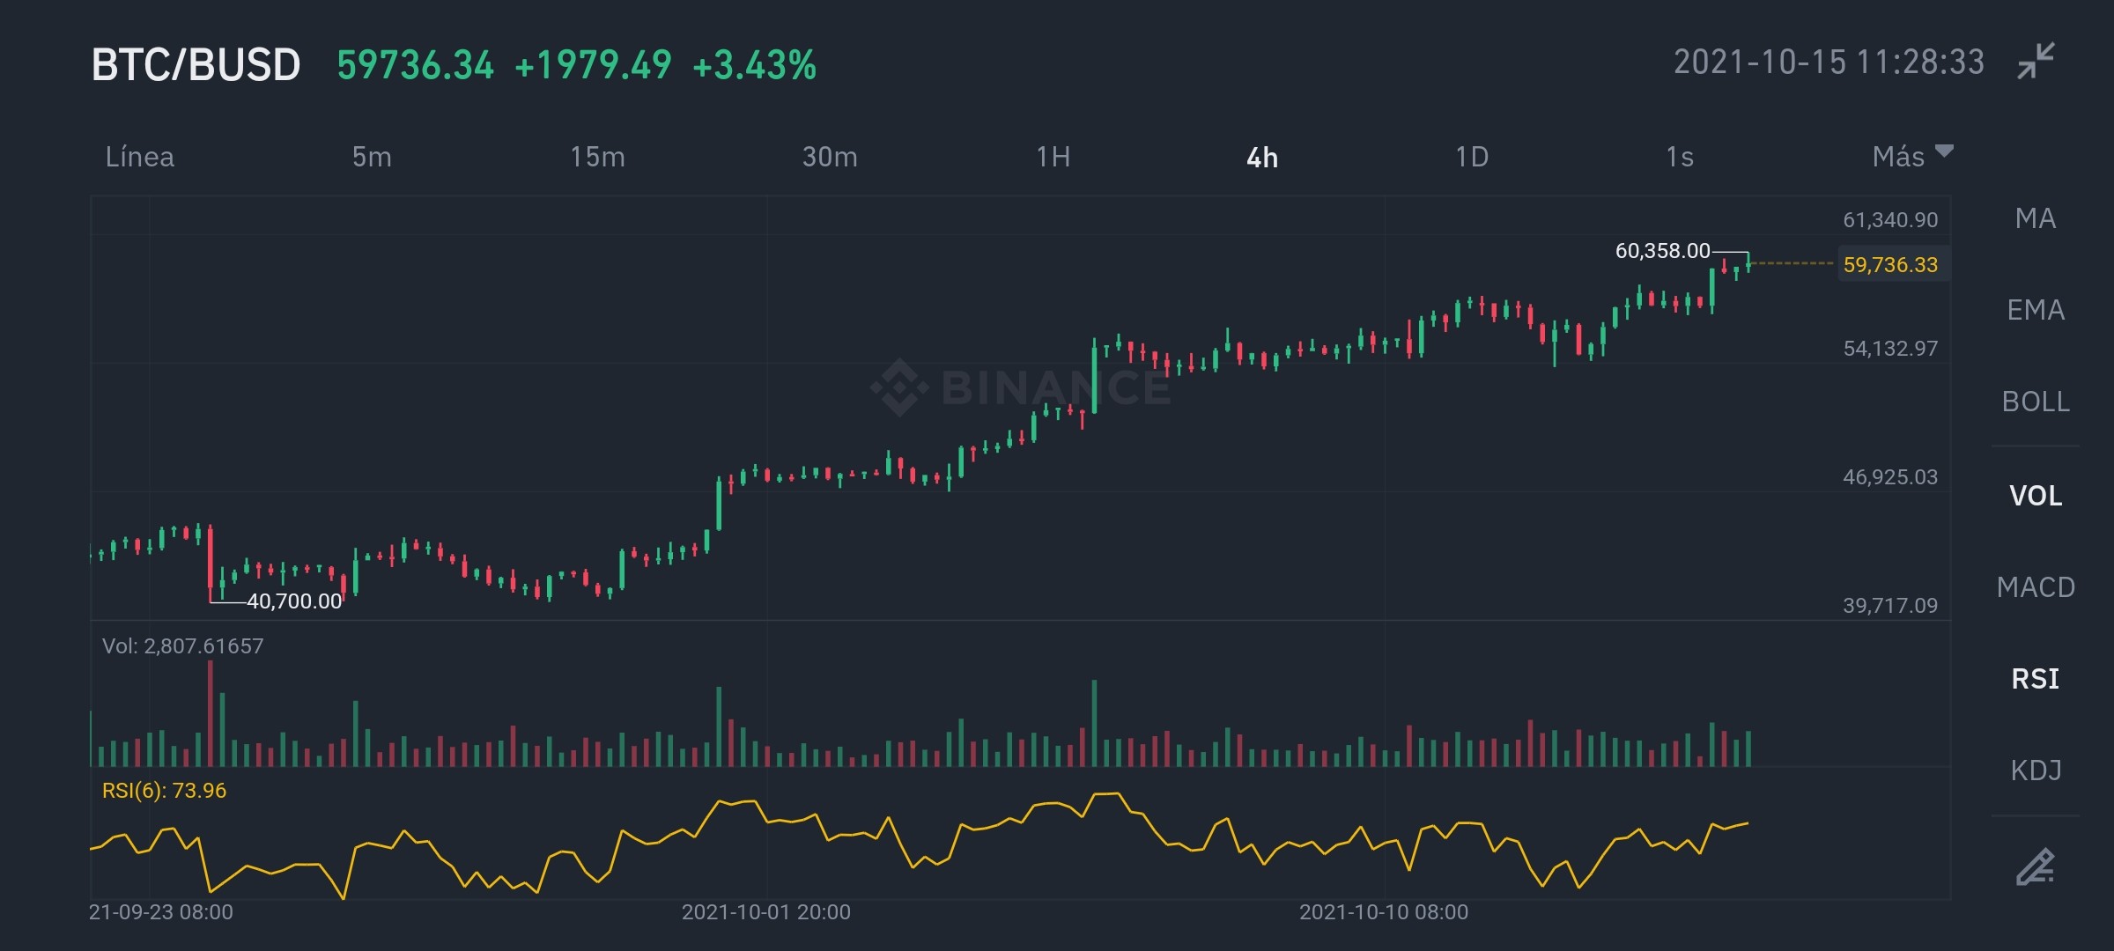
Task: Disable the RSI sub-indicator
Action: click(x=2036, y=679)
